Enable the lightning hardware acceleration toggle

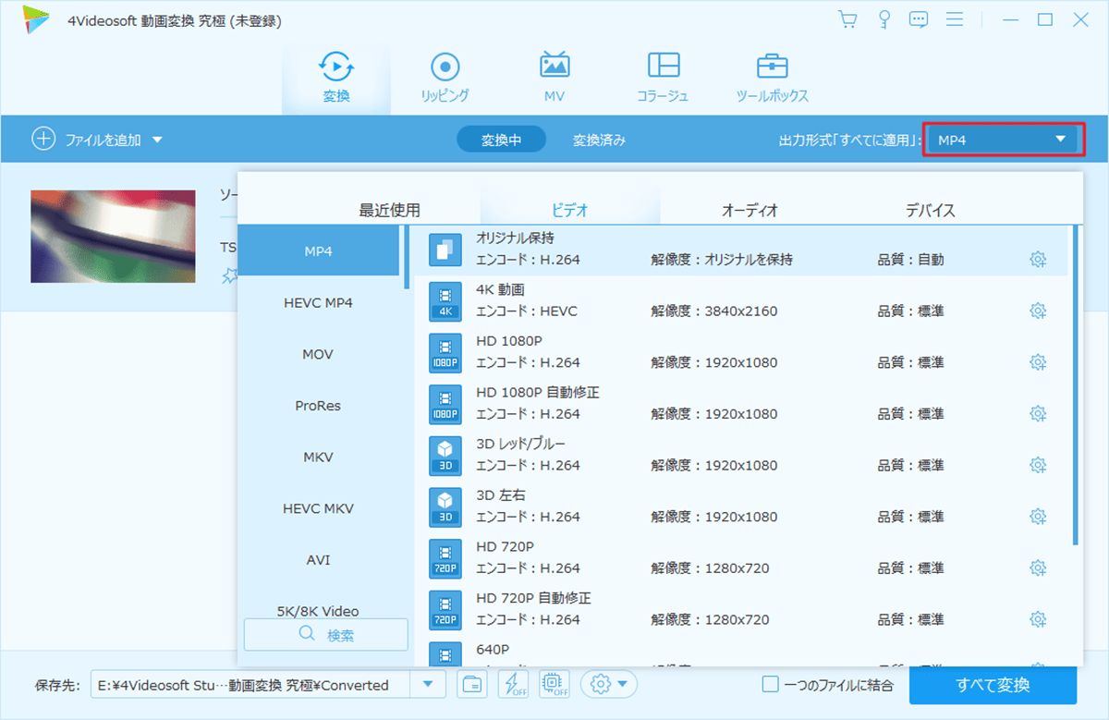pos(514,684)
